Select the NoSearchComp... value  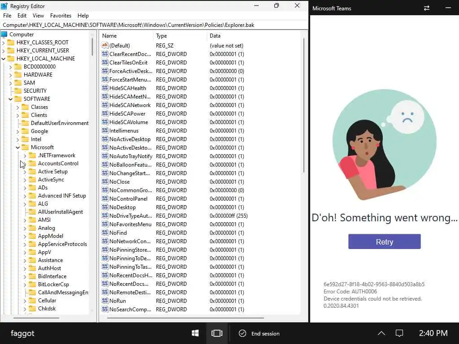click(130, 309)
